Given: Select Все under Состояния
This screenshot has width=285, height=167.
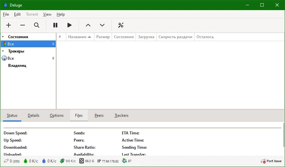Looking at the screenshot, I should point(28,44).
